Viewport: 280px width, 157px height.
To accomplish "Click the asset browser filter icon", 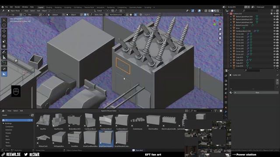I will pos(216,111).
